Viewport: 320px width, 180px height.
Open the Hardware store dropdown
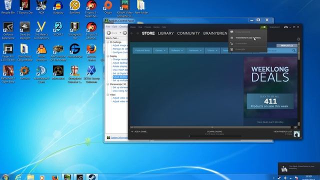[x=195, y=50]
